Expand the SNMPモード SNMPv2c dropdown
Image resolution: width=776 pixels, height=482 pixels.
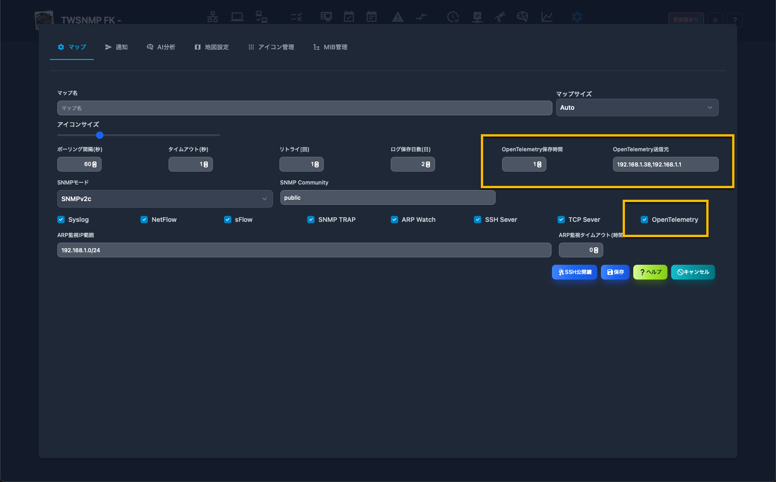(165, 199)
